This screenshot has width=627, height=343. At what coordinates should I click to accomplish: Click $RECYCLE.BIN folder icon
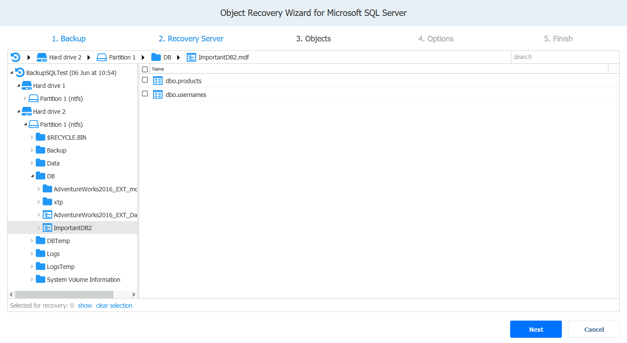(x=41, y=137)
